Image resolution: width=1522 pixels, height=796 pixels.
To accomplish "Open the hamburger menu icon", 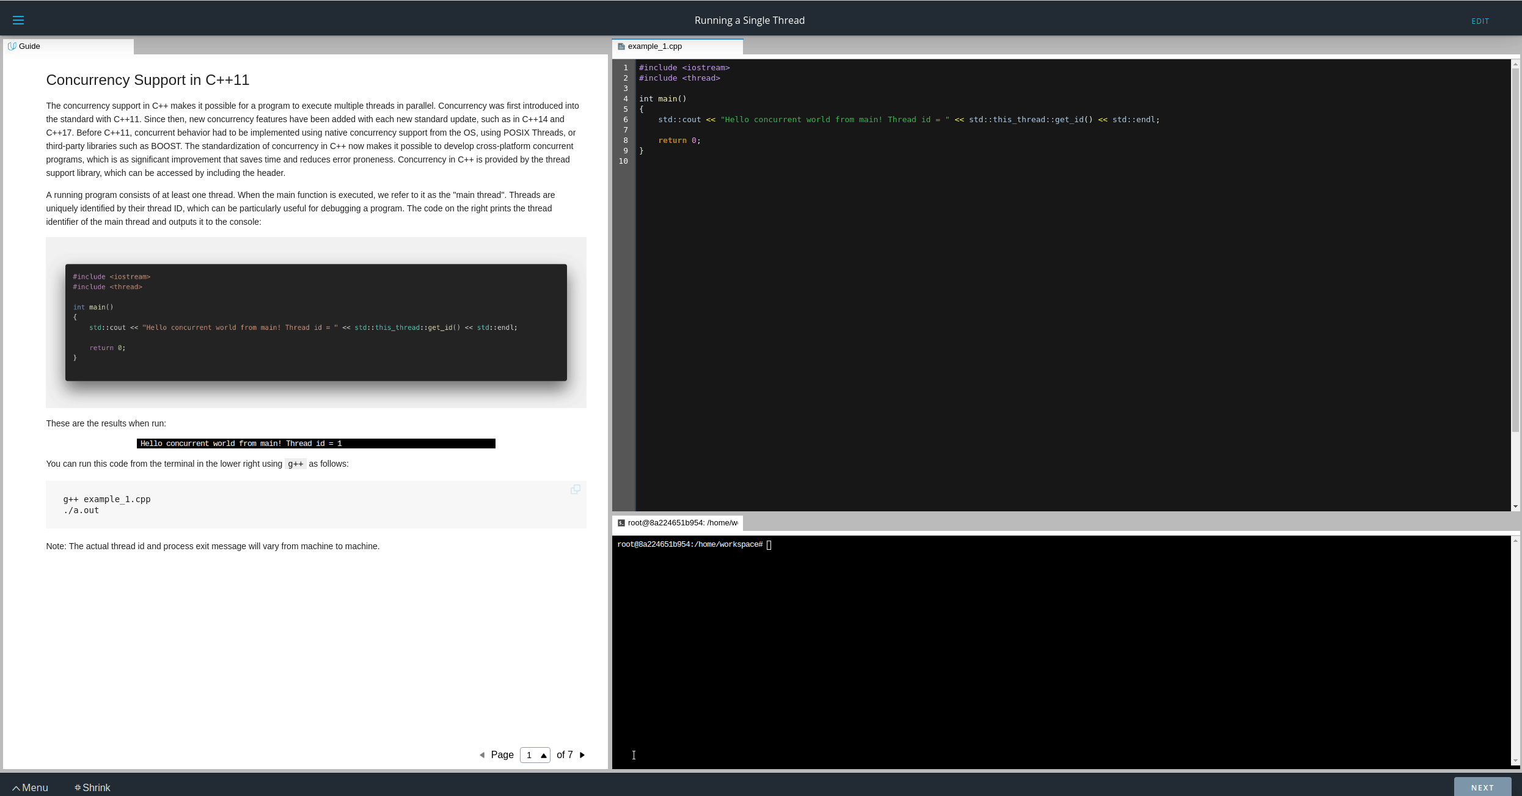I will pyautogui.click(x=18, y=20).
